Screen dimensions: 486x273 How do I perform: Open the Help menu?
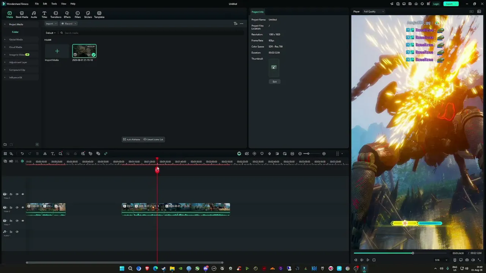tap(73, 4)
